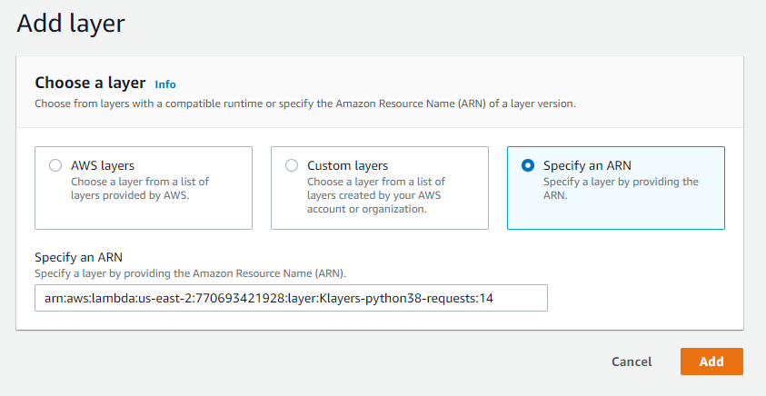Click the 'Choose a layer' section heading
766x396 pixels.
tap(91, 83)
